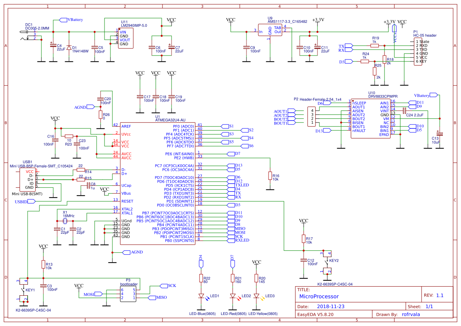Select the Mini USB-B connector USB1
Screen dimensions: 461x326
click(x=27, y=179)
